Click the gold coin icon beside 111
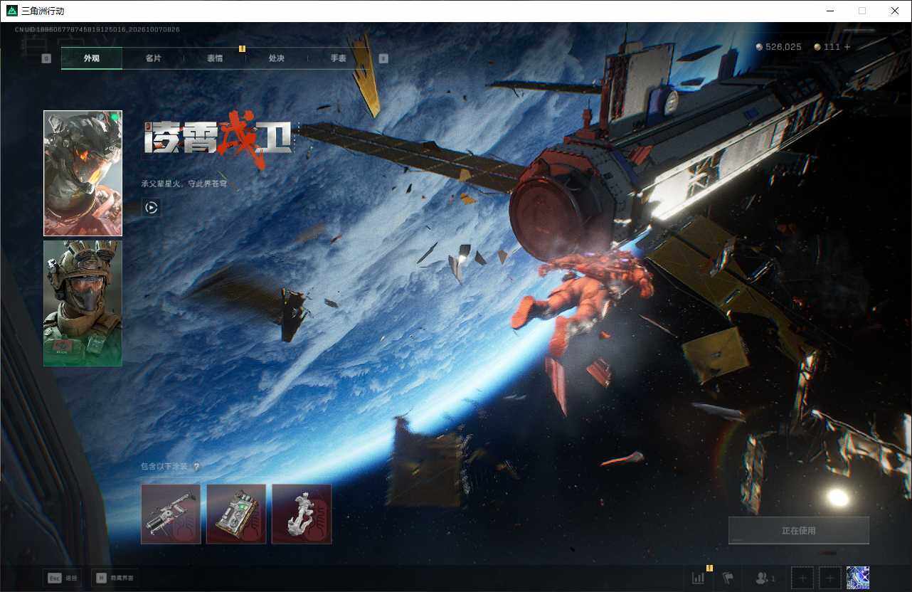The image size is (912, 592). (x=817, y=47)
